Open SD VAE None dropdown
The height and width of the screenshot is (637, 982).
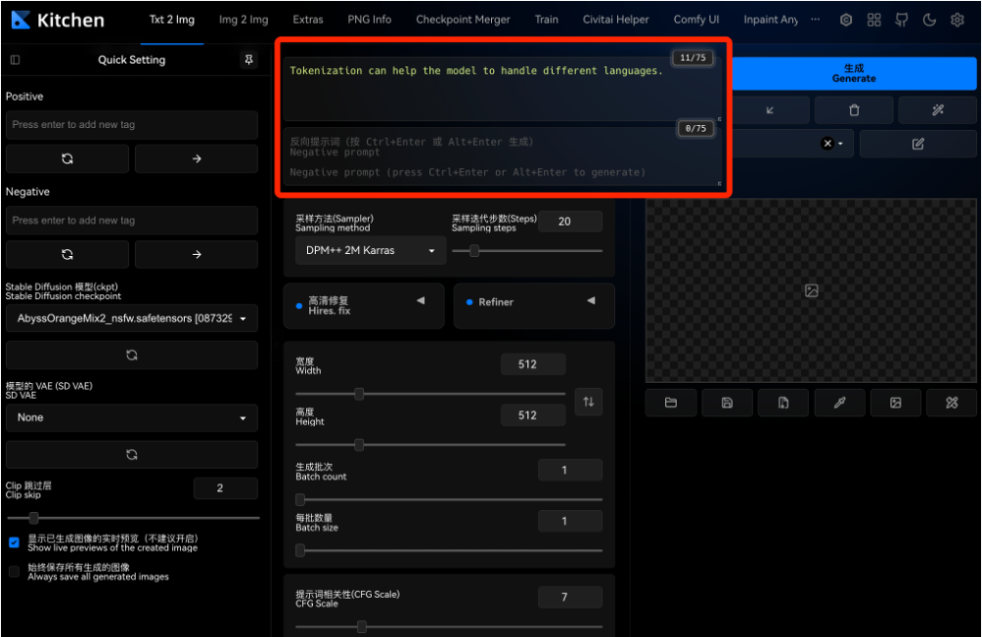[x=131, y=418]
